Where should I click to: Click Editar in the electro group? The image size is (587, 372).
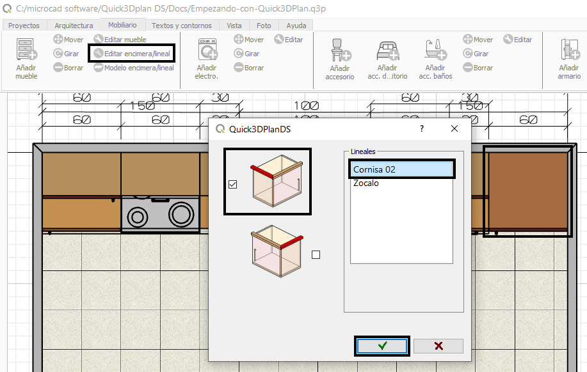pos(289,39)
